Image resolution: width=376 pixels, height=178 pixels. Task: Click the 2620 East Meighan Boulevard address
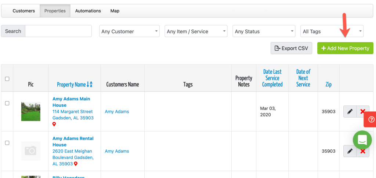tap(73, 157)
